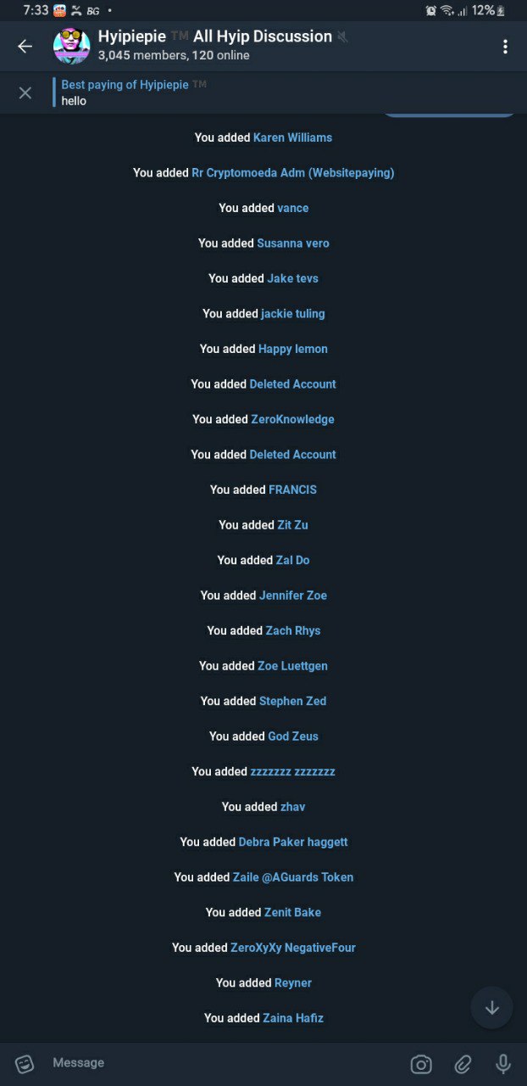Tap the camera icon
The image size is (527, 1086).
click(x=421, y=1064)
